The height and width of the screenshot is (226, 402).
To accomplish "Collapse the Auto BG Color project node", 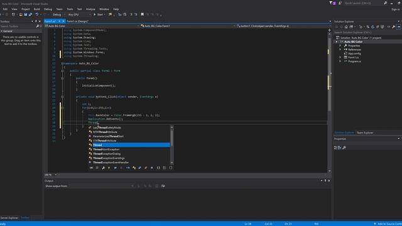I will 337,41.
